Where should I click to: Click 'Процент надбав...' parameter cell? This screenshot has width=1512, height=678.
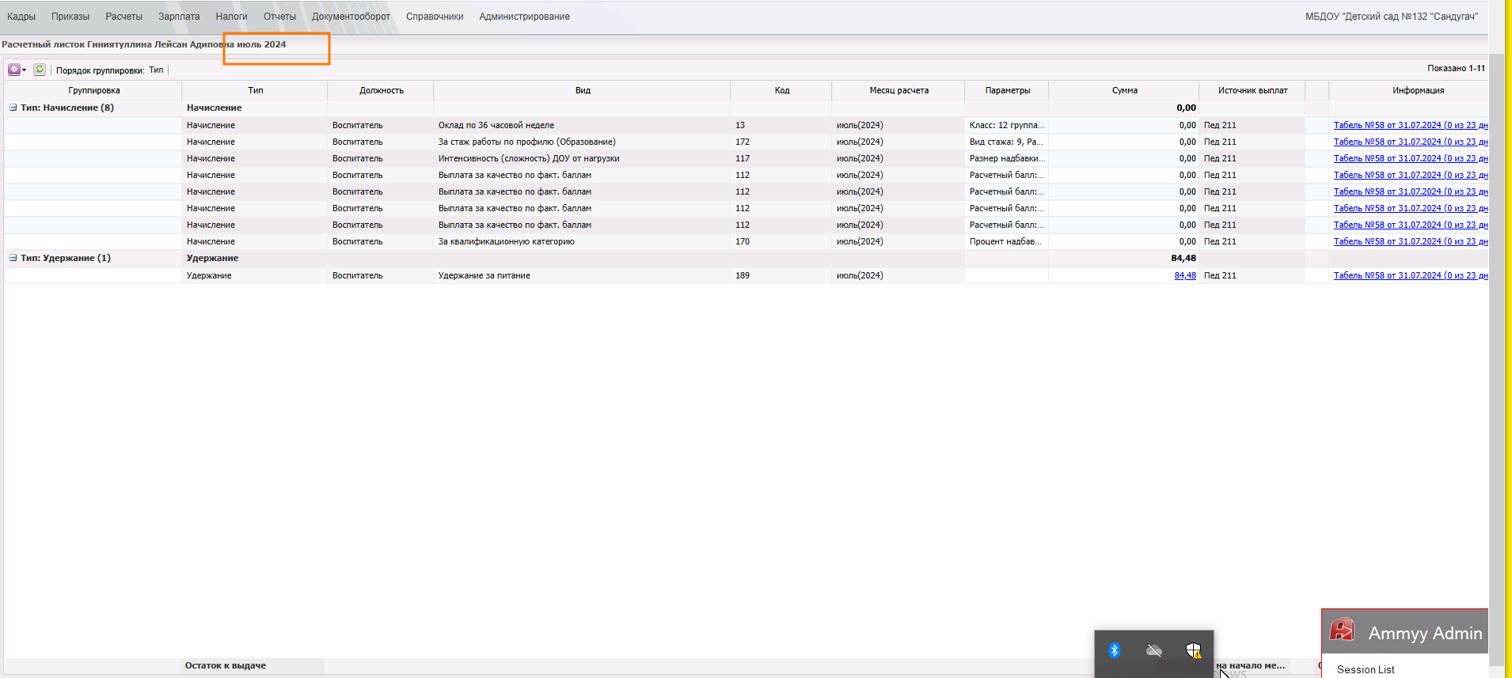tap(1007, 241)
